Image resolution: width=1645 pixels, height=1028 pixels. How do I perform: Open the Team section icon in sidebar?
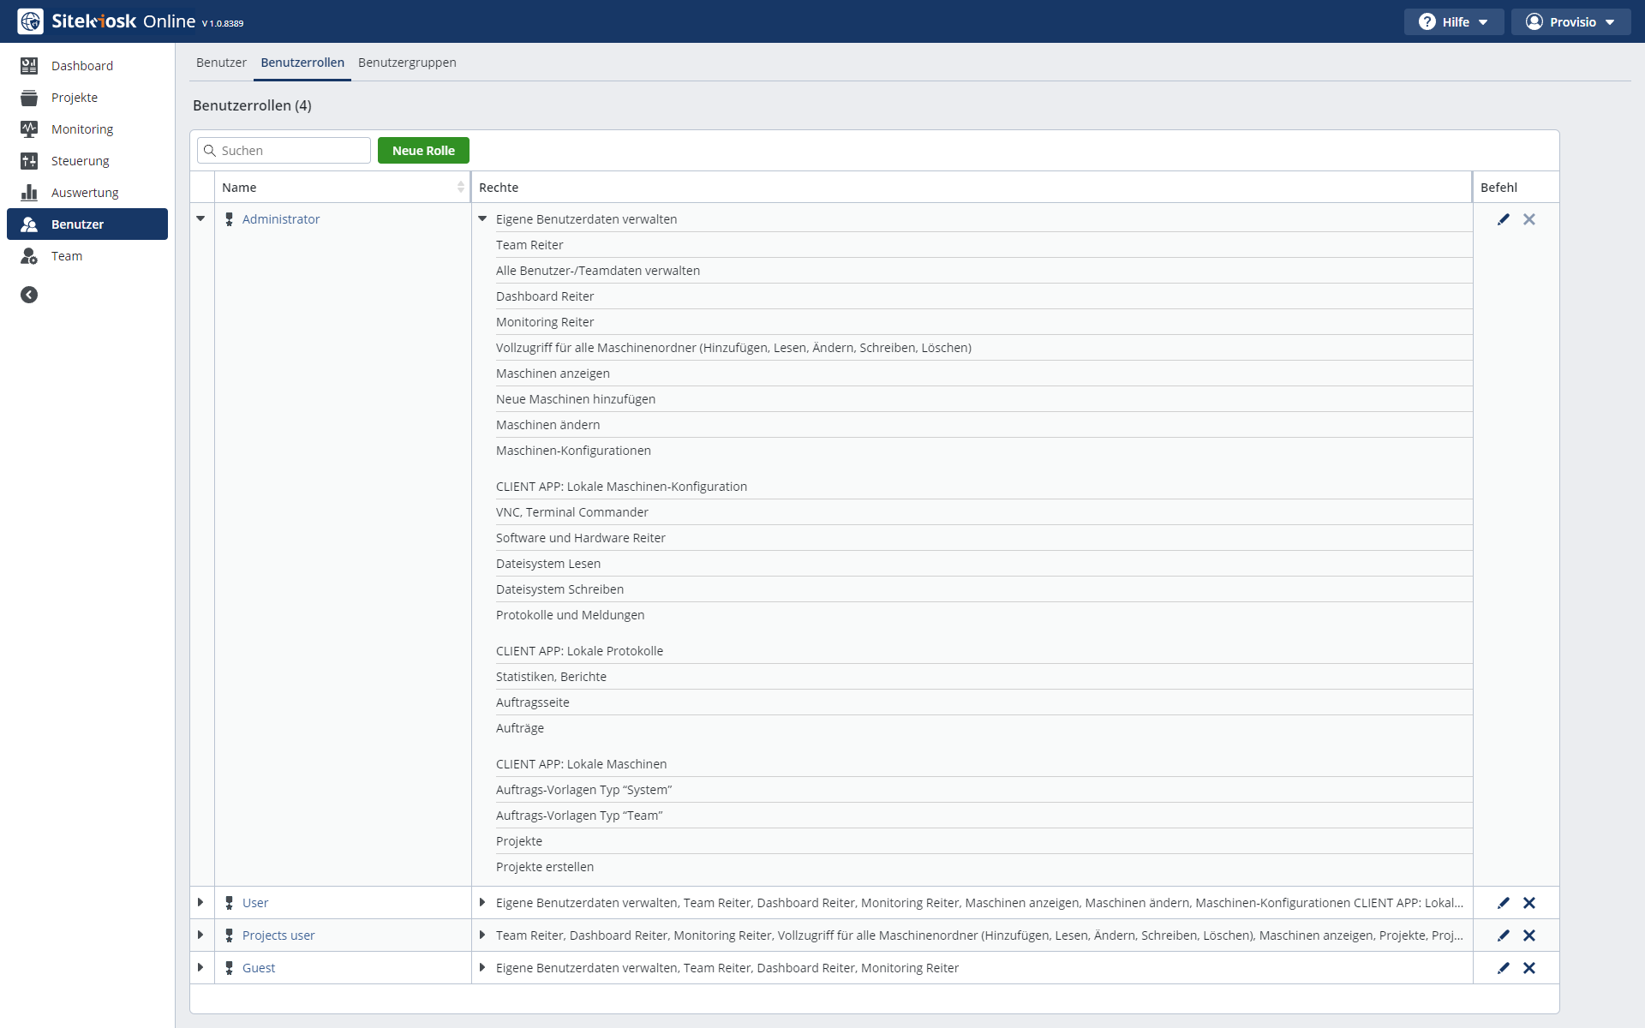click(x=29, y=256)
